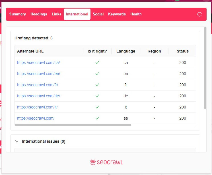Open the Keywords tab

tap(117, 14)
